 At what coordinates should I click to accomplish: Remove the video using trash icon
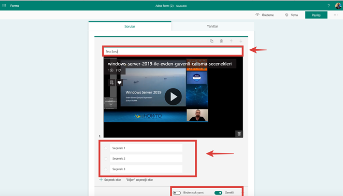pyautogui.click(x=239, y=134)
